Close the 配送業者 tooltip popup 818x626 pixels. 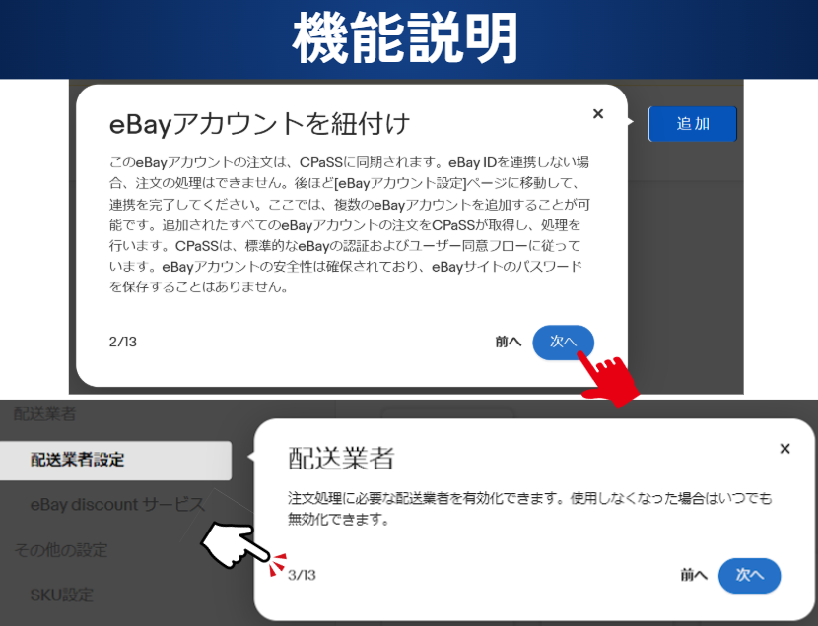tap(784, 449)
